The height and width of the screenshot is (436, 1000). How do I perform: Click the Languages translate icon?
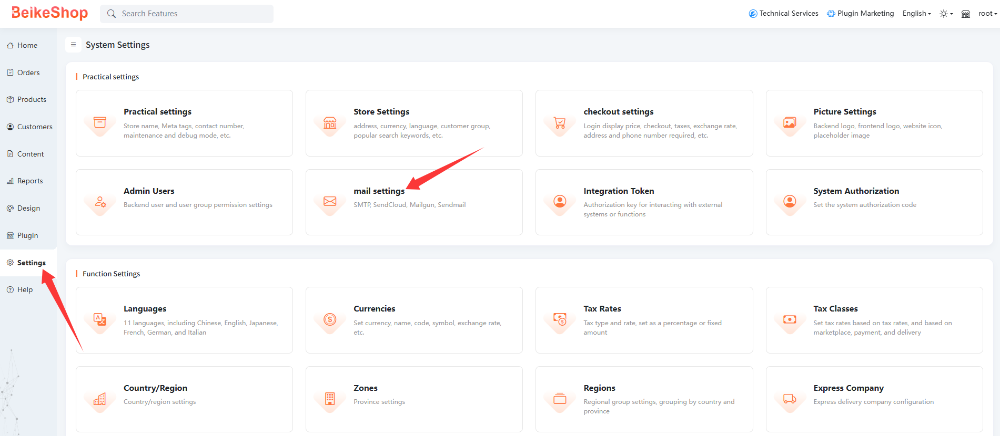point(100,319)
